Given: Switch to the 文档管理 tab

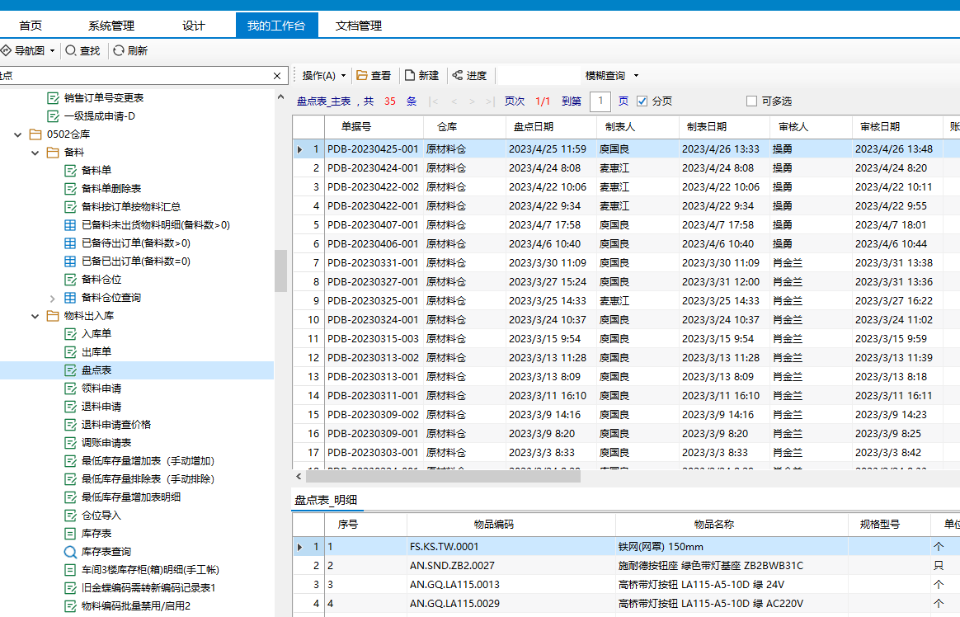Looking at the screenshot, I should [359, 26].
